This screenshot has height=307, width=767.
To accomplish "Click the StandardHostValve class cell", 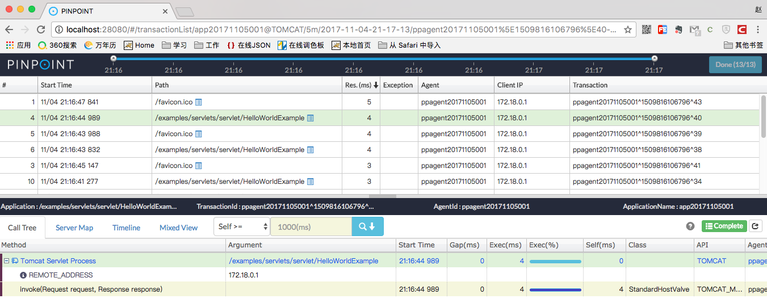I will pyautogui.click(x=659, y=289).
